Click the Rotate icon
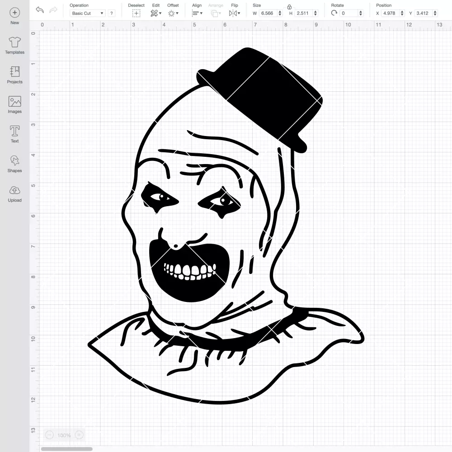 334,13
